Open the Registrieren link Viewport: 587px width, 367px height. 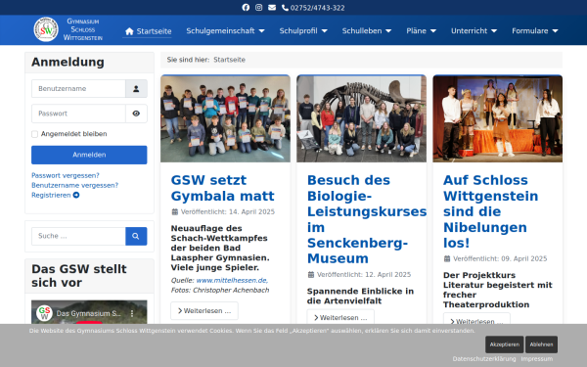(x=56, y=195)
